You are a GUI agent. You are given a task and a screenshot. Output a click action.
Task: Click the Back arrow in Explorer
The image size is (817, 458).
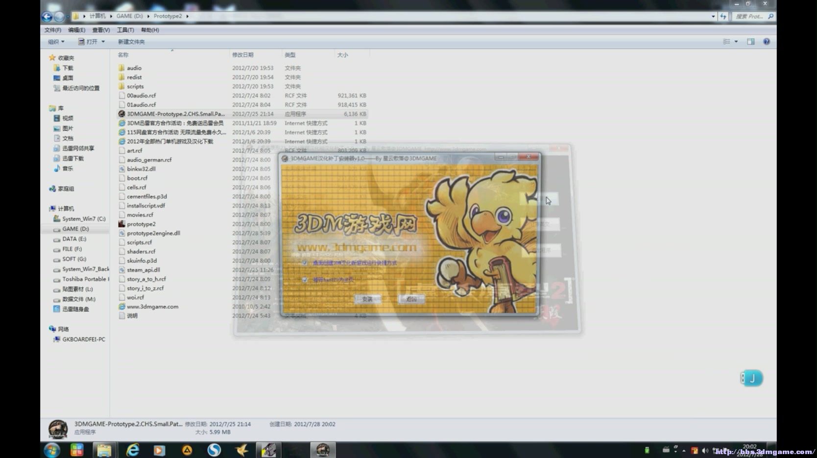click(47, 17)
